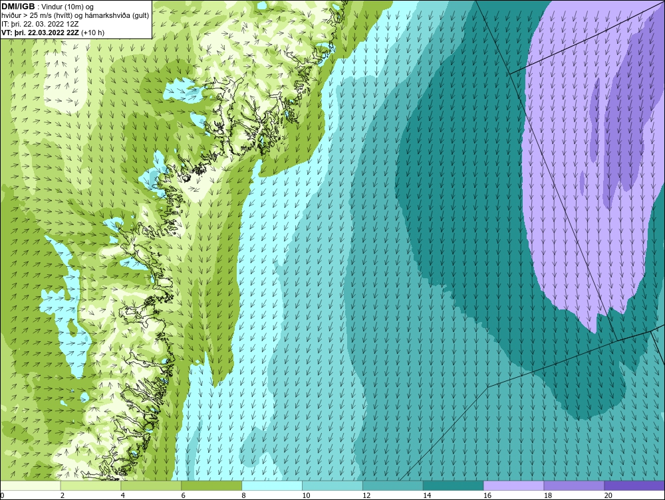Click the above-20 m/s dark purple band
This screenshot has width=665, height=500.
point(634,485)
